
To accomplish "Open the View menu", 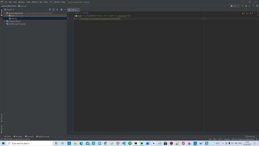I will tap(15, 2).
